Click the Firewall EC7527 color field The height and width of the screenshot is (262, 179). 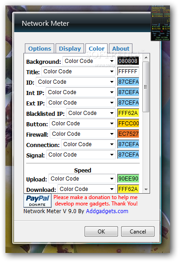pos(128,134)
